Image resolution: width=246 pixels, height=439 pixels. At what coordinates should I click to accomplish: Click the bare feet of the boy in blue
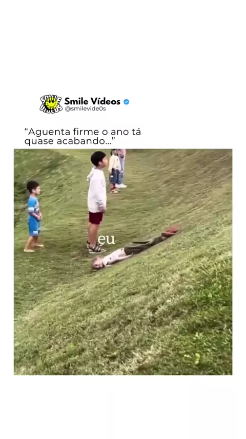point(33,248)
